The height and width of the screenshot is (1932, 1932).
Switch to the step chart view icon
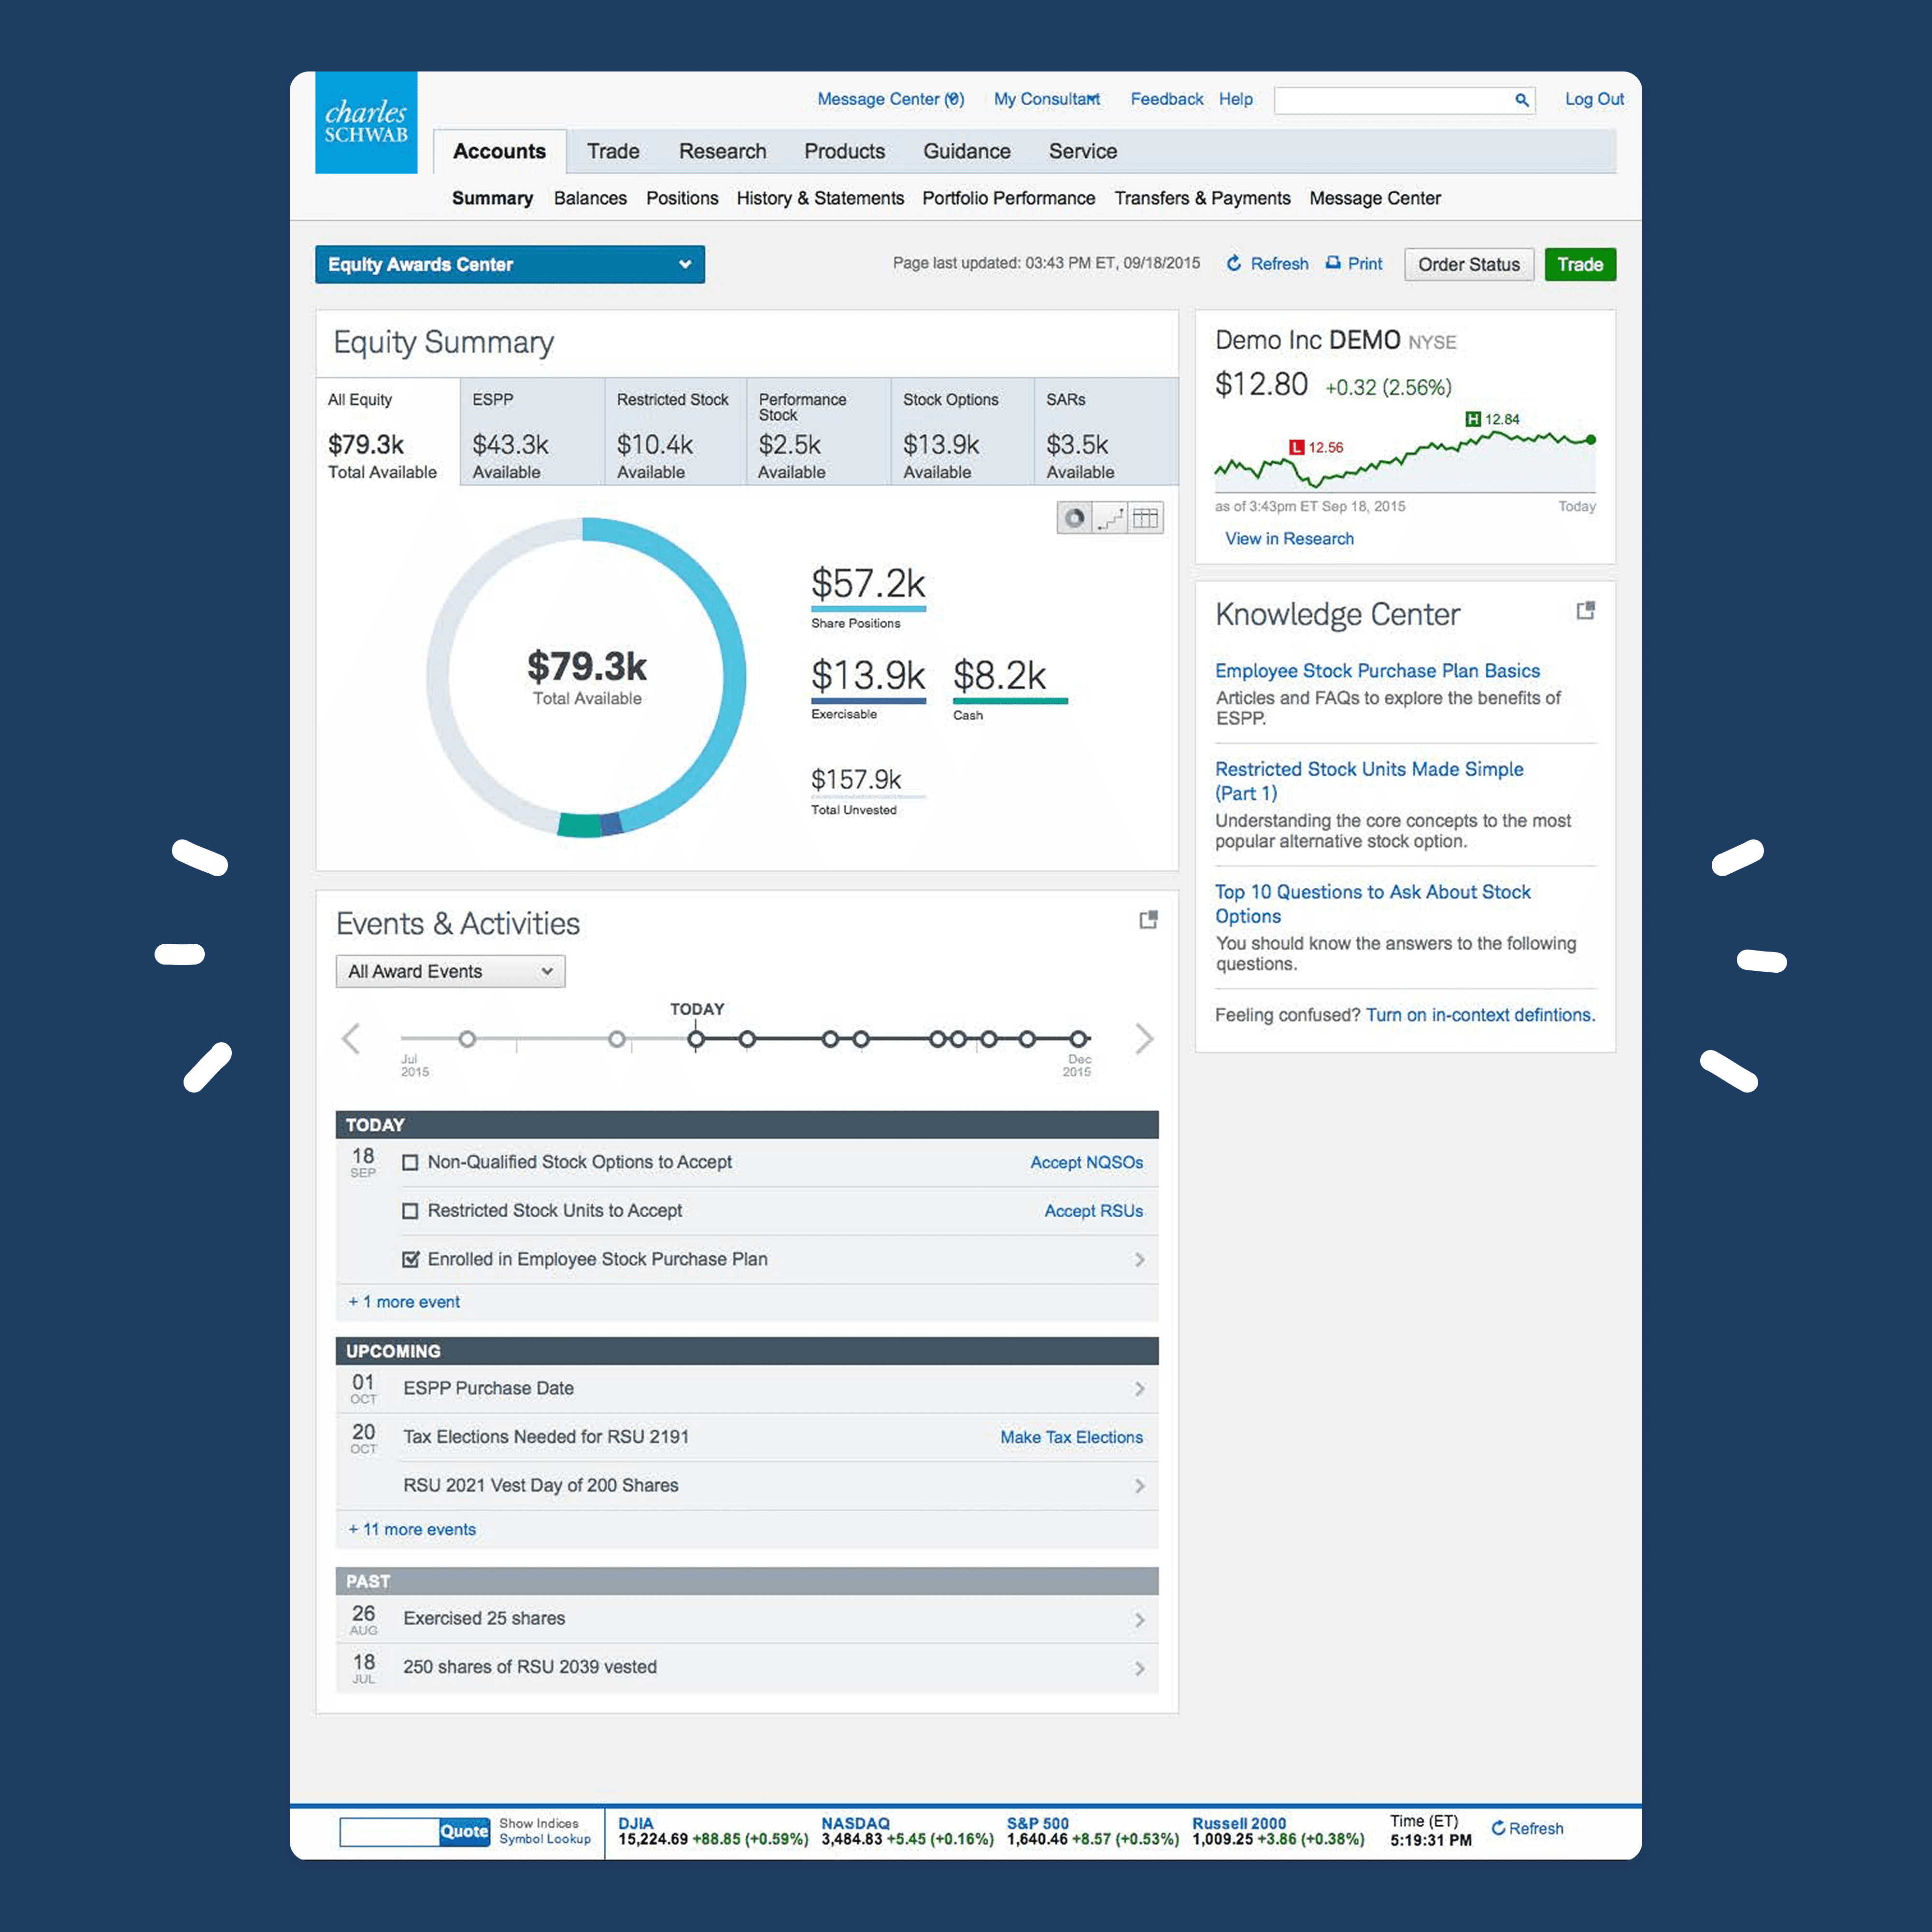tap(1110, 518)
